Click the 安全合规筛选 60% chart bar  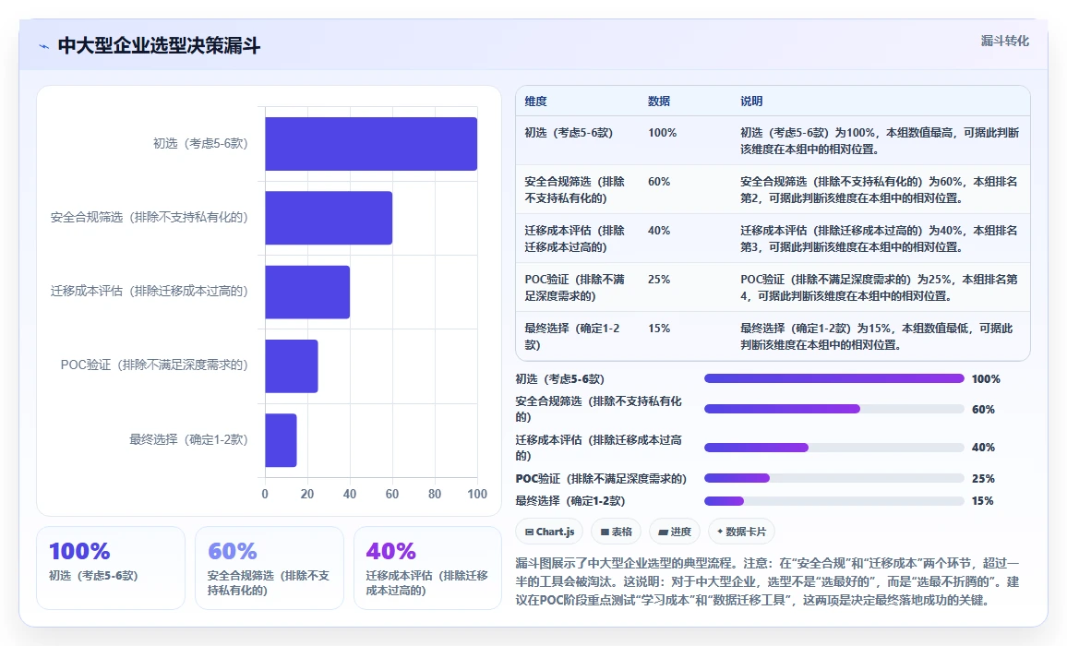click(x=329, y=218)
